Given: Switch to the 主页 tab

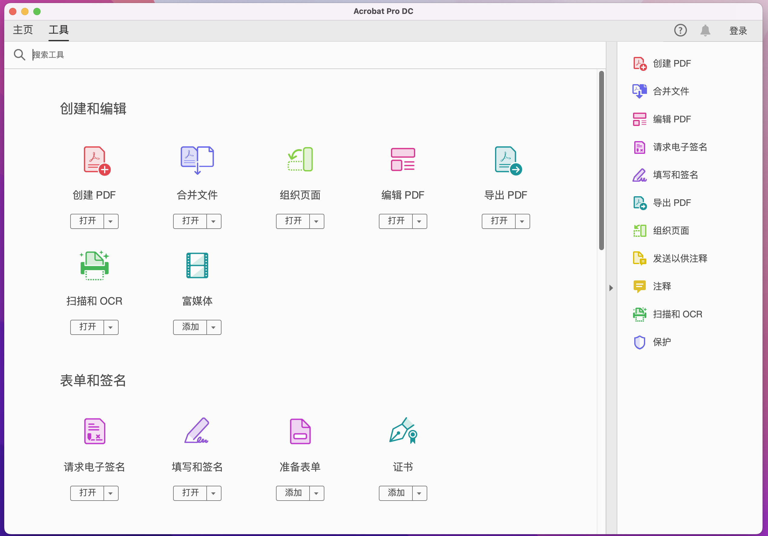Looking at the screenshot, I should [x=22, y=30].
